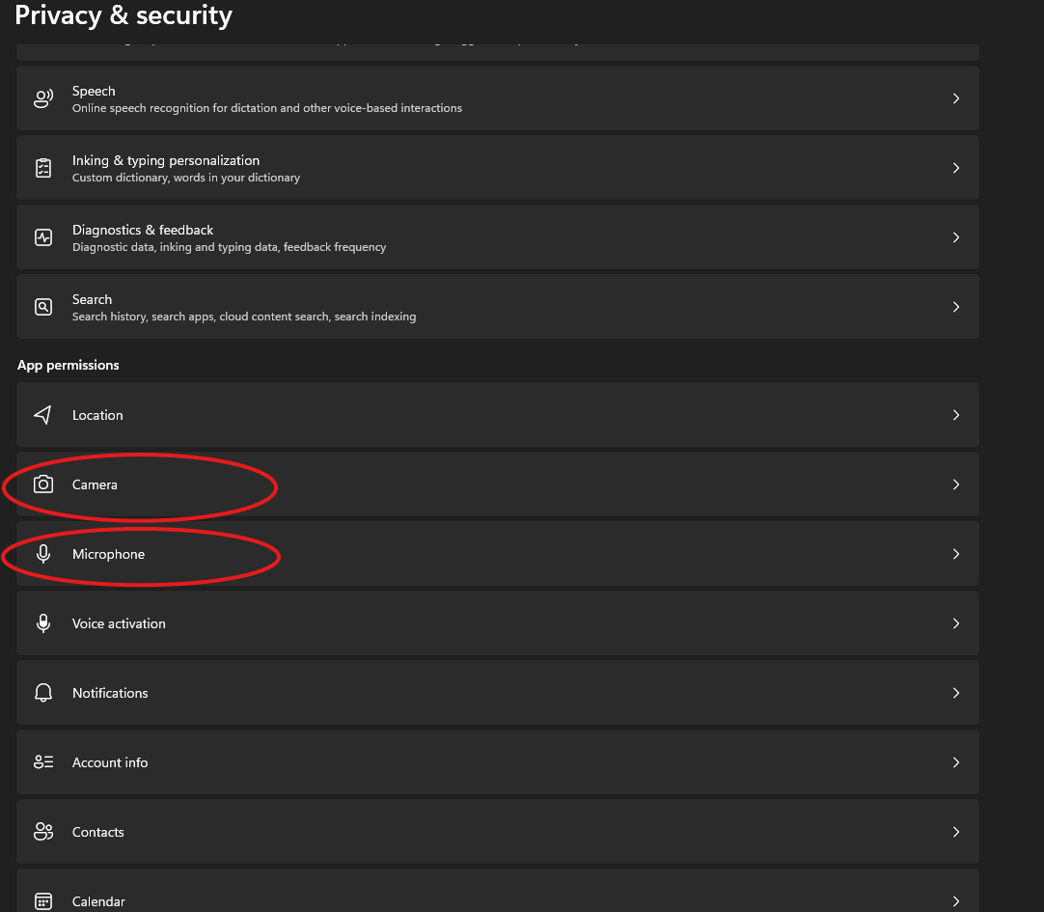Click the Camera icon
1044x912 pixels.
(42, 484)
